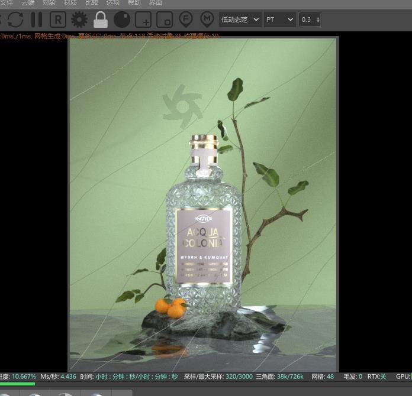
Task: Click the 毛发: 0 status entry
Action: click(353, 376)
